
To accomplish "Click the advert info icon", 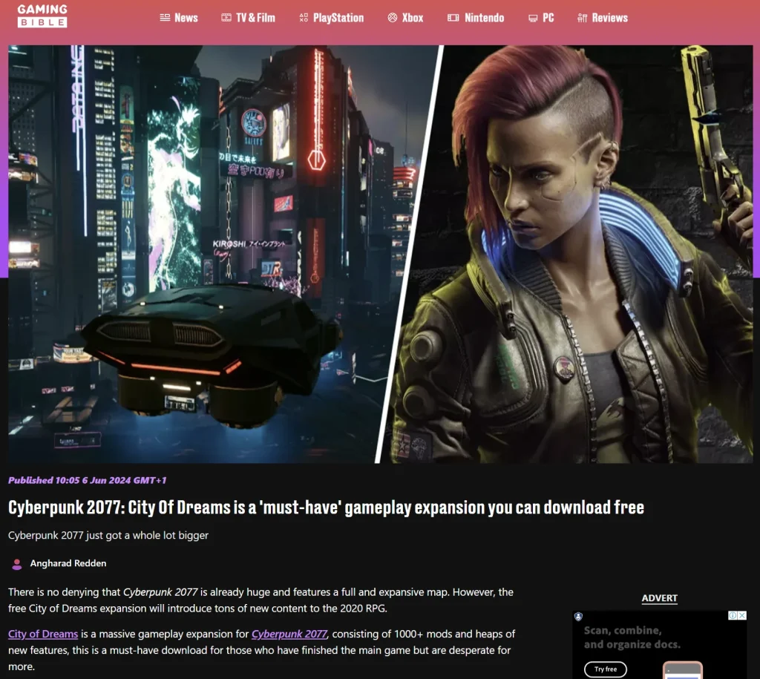I will 733,615.
